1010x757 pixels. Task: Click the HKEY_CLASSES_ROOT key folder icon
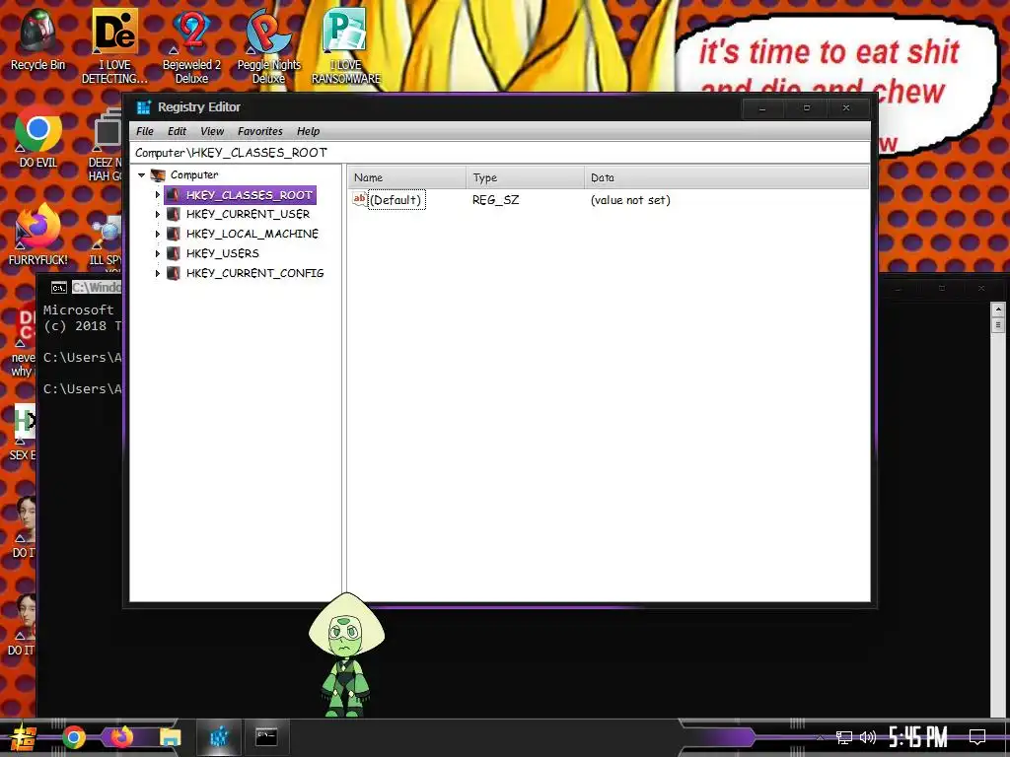173,194
